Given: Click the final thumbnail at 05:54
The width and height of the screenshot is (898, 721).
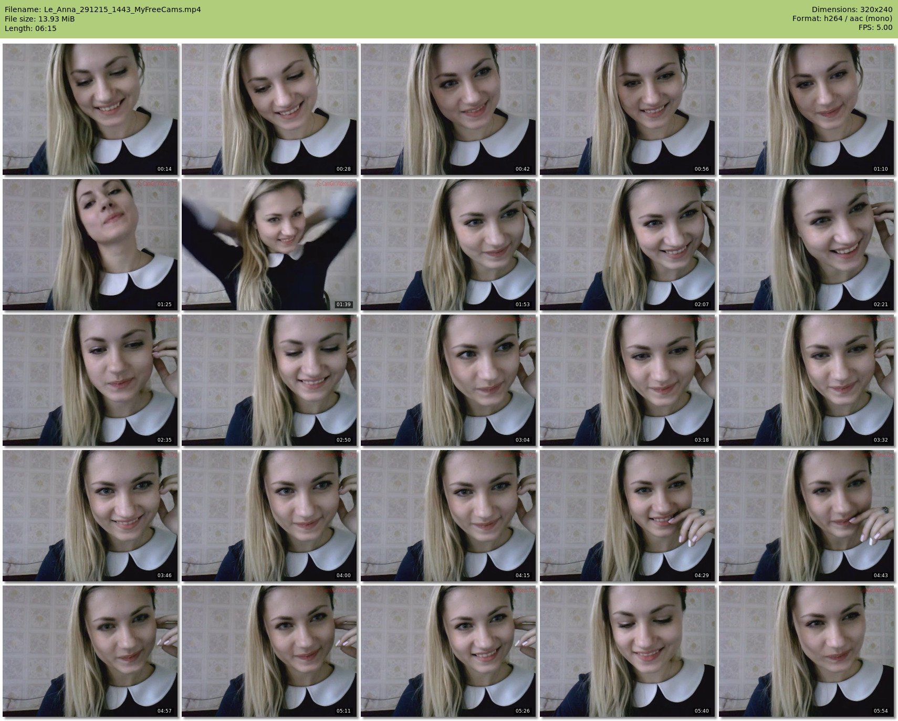Looking at the screenshot, I should pos(806,651).
